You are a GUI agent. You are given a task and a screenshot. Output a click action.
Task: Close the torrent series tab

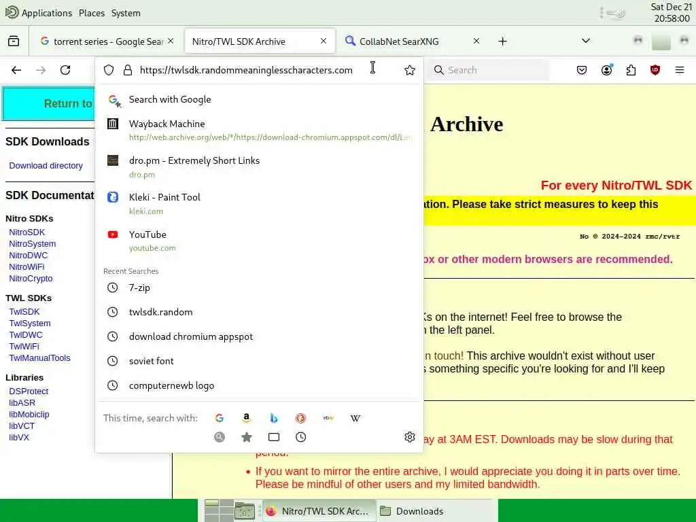coord(171,41)
